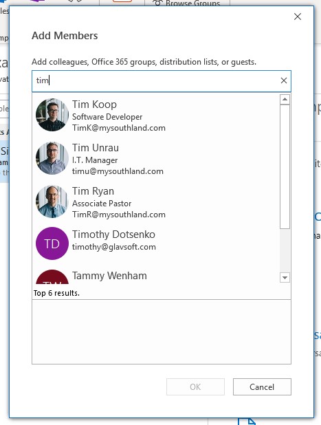
Task: Select Tim Ryan from results
Action: [156, 201]
